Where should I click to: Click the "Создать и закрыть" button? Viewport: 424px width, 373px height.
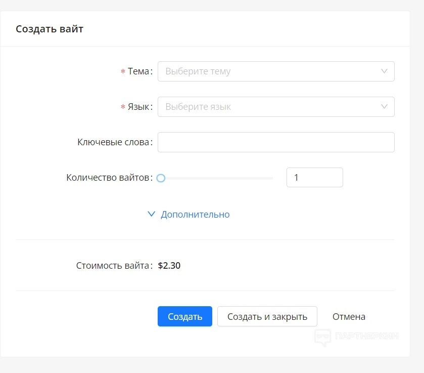(267, 317)
